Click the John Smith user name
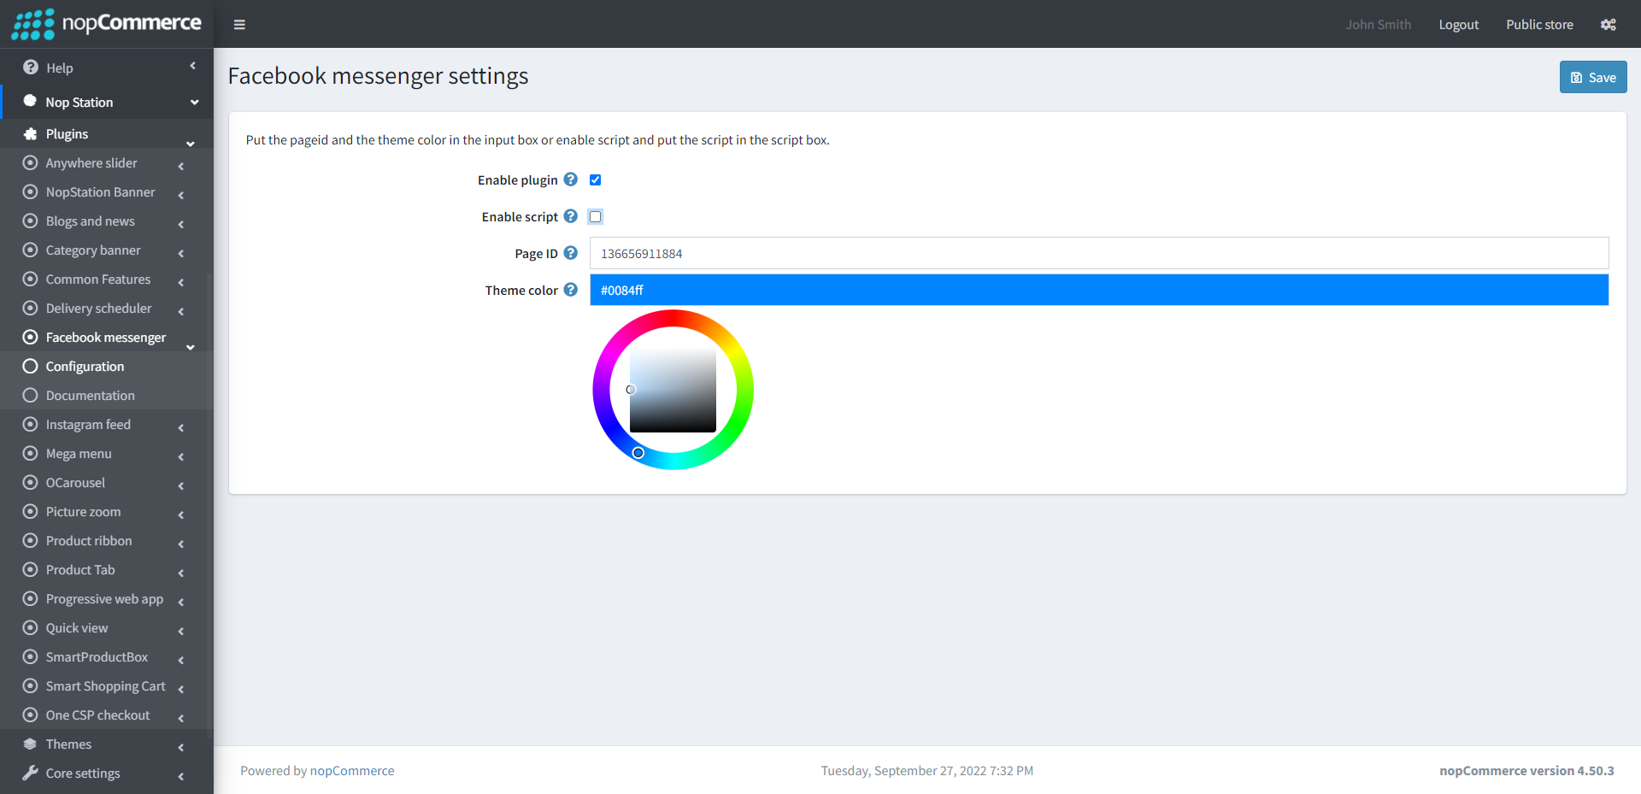 (x=1378, y=25)
